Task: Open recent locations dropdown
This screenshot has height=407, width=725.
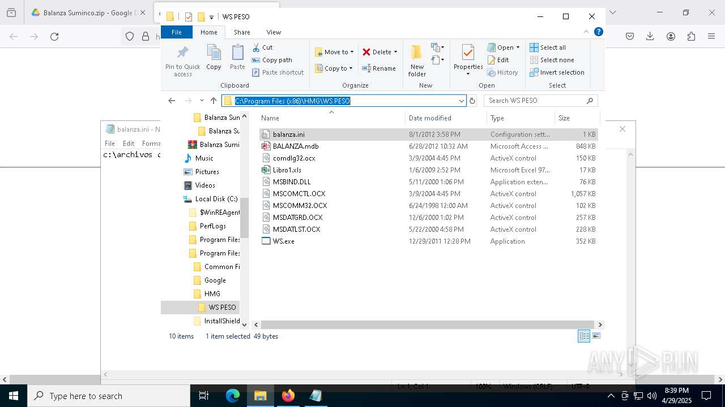Action: coord(202,101)
